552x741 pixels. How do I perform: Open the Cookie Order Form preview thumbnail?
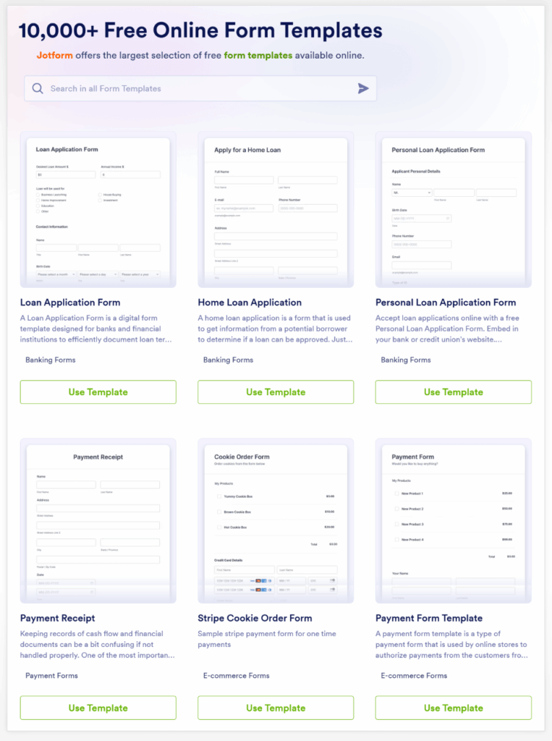pyautogui.click(x=276, y=521)
